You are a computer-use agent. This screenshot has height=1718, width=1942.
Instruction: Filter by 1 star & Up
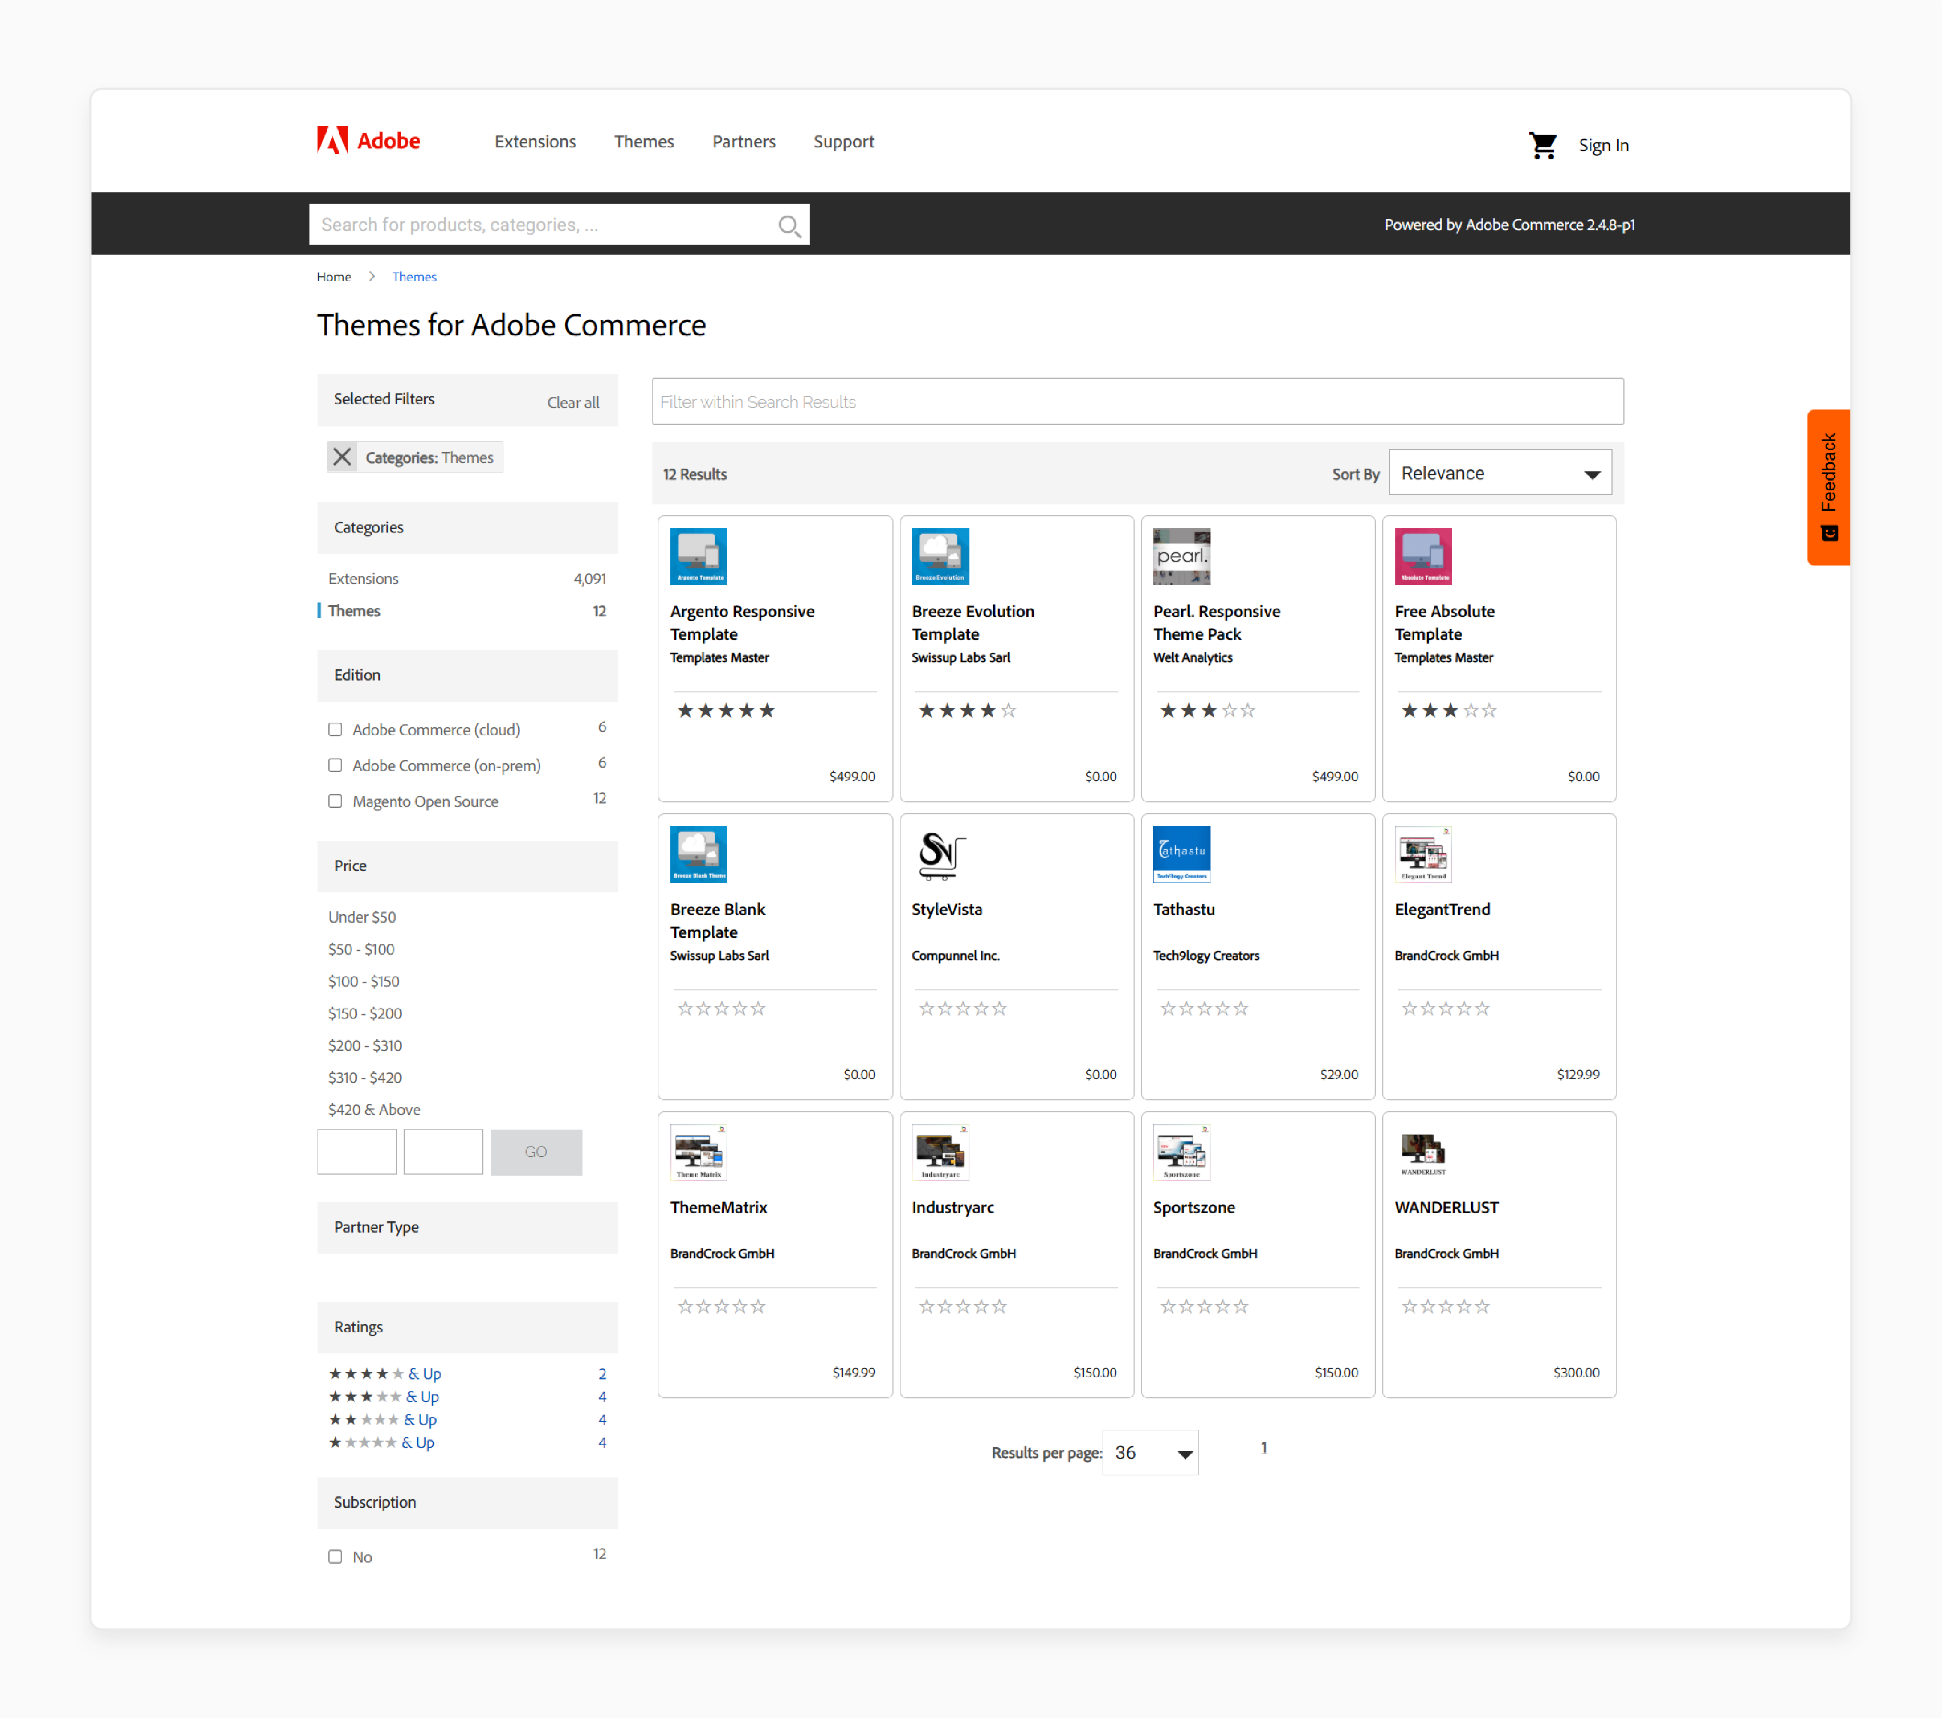(381, 1442)
